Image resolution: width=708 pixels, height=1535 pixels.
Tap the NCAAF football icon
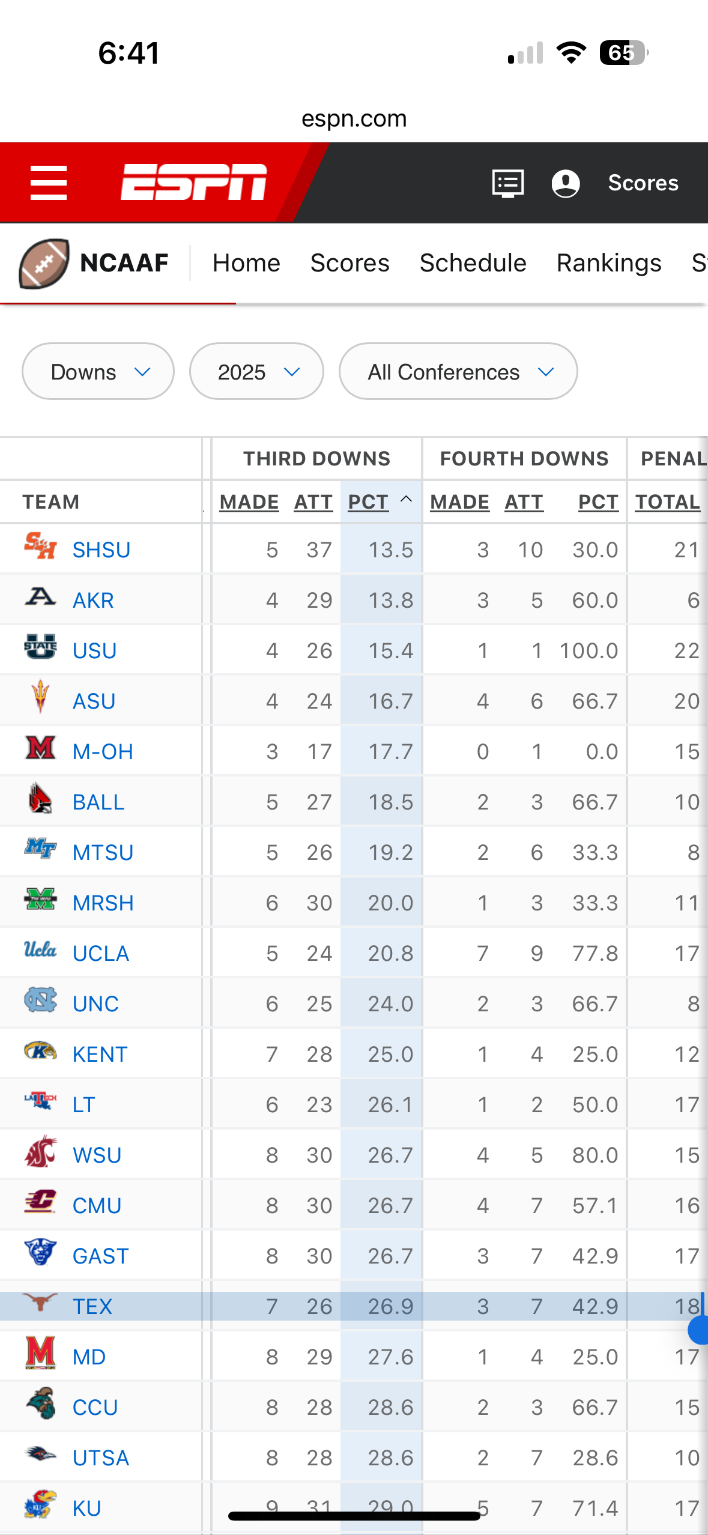44,263
